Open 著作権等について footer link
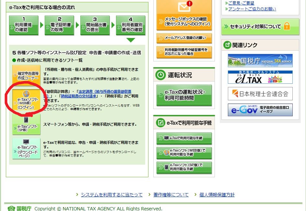 [171, 195]
